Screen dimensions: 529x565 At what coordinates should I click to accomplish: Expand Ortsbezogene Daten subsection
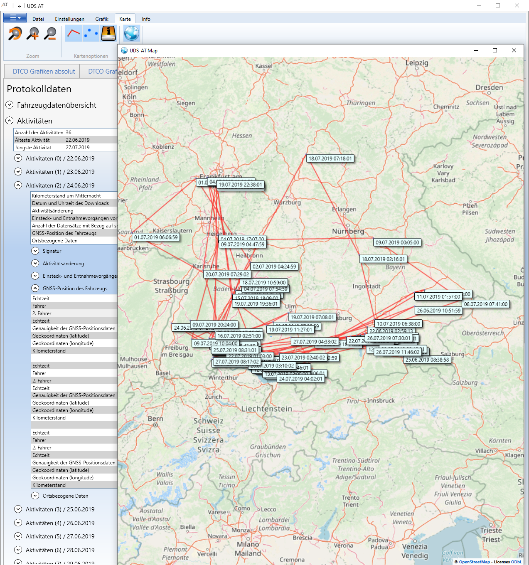point(35,496)
